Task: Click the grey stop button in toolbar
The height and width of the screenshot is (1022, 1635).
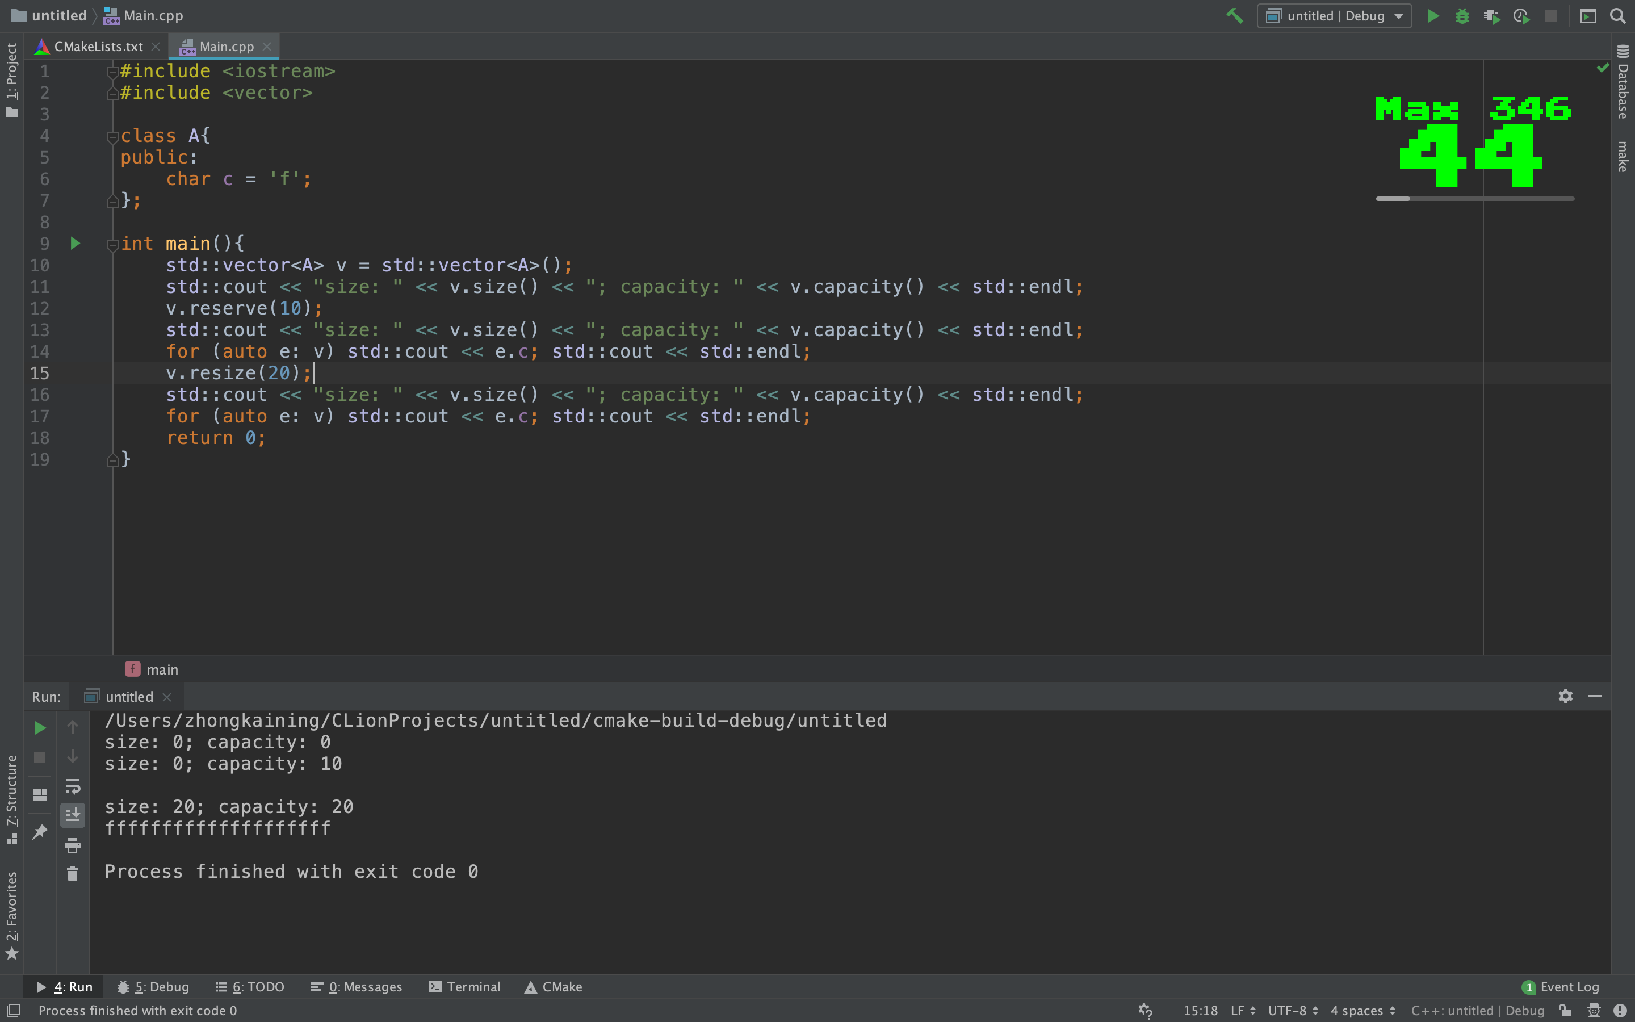Action: tap(1551, 15)
